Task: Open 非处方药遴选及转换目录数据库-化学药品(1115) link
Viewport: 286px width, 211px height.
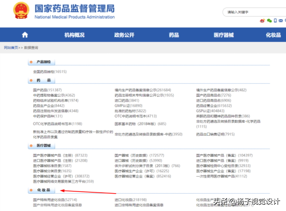Action: coord(228,124)
